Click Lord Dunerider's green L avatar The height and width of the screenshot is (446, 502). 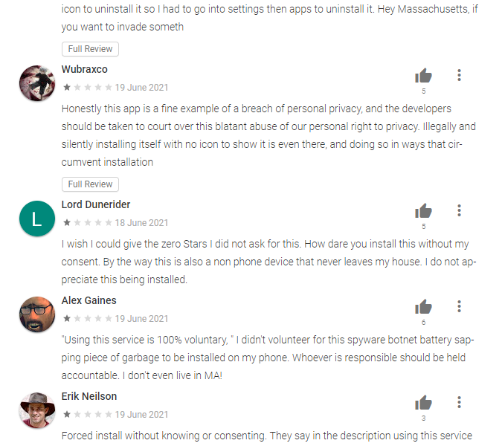pos(37,219)
